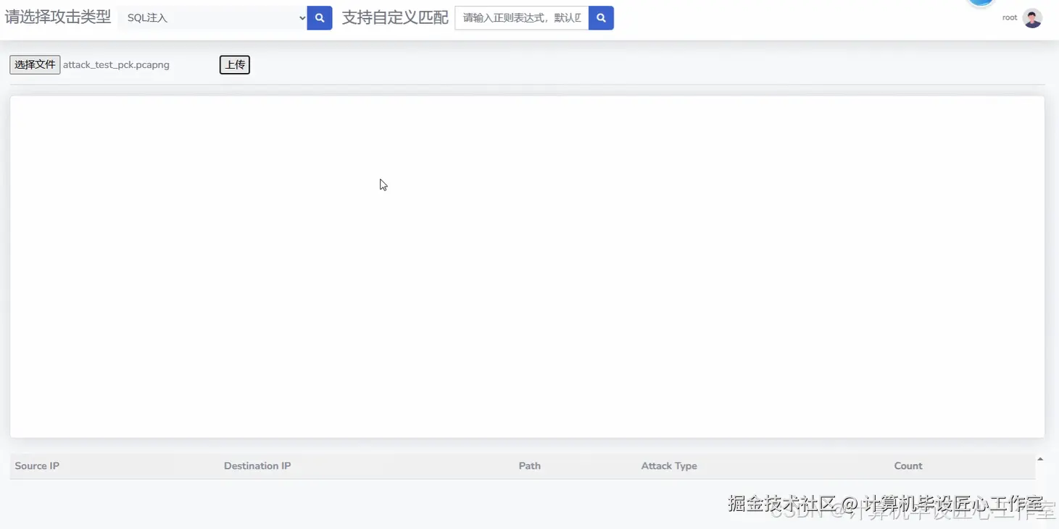This screenshot has height=529, width=1059.
Task: Click the blue circular icon at top right
Action: tap(980, 3)
